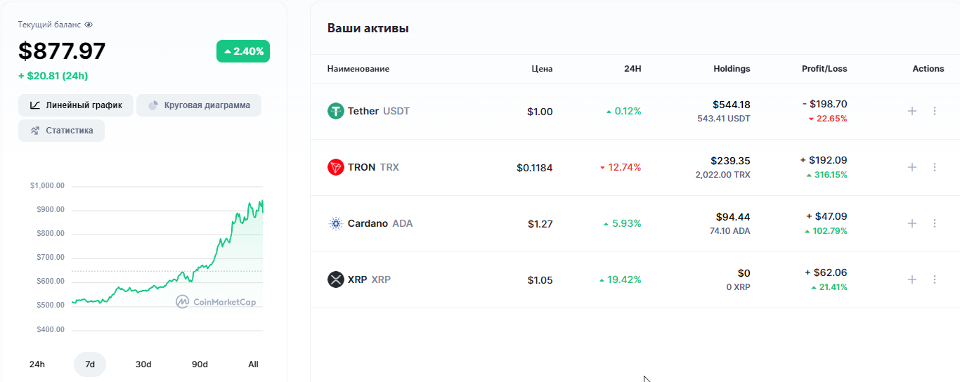Switch to Круговая диаграмма view
Screen dimensions: 960x382
pos(199,105)
